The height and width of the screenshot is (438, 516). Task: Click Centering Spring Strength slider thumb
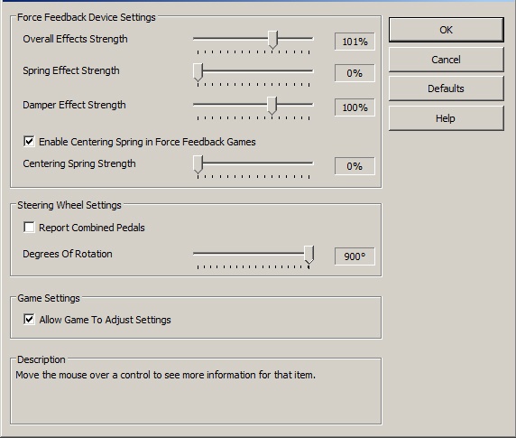[198, 164]
